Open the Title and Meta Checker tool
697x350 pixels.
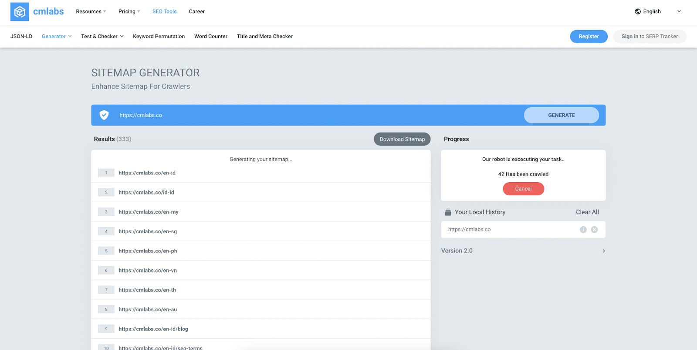[x=265, y=37]
